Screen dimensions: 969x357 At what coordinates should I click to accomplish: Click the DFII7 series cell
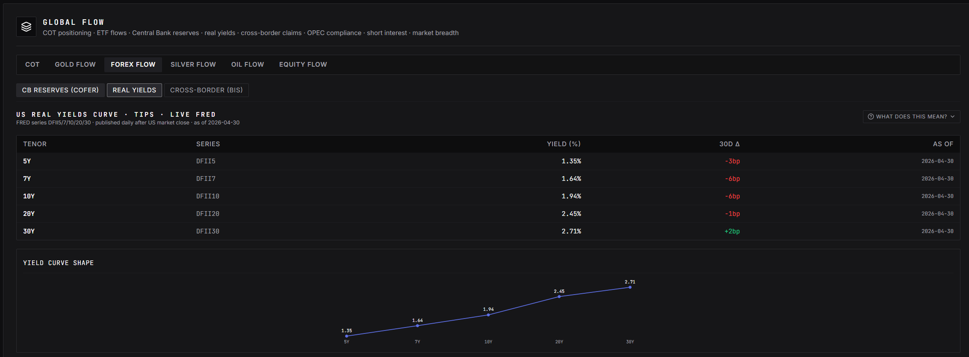[206, 179]
